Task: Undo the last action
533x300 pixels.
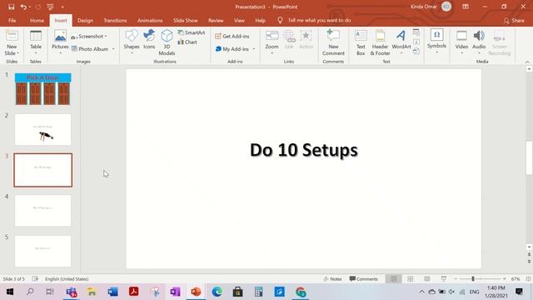Action: coord(23,7)
